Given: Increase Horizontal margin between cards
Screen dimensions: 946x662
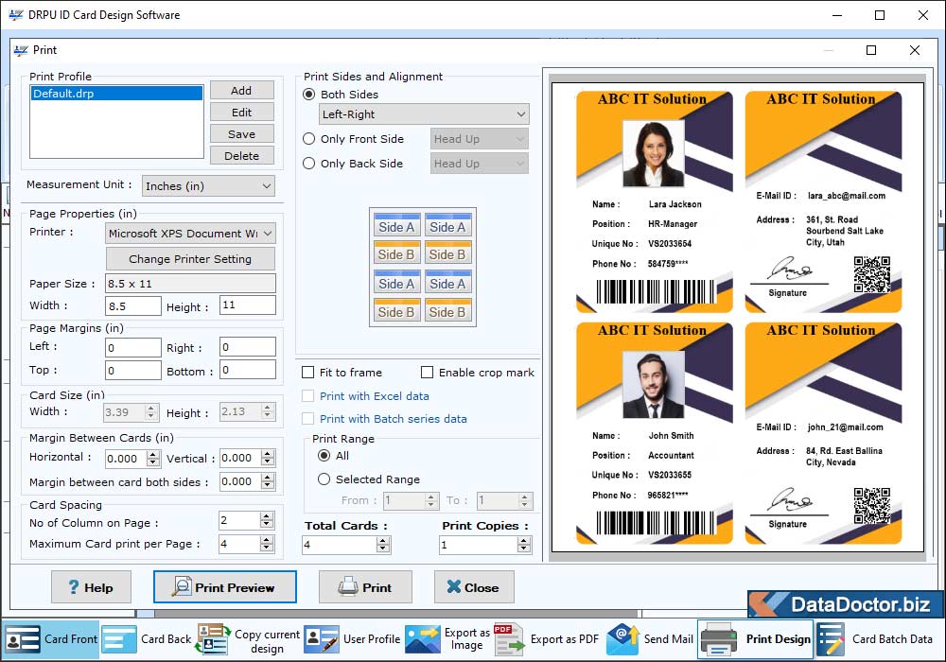Looking at the screenshot, I should (153, 455).
